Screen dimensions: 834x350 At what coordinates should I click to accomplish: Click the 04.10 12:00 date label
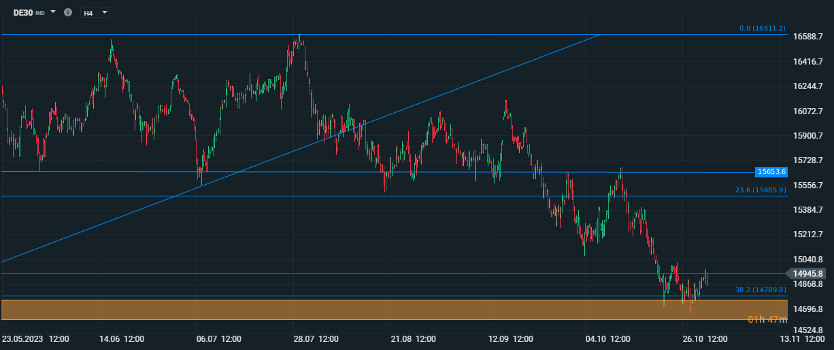[609, 338]
